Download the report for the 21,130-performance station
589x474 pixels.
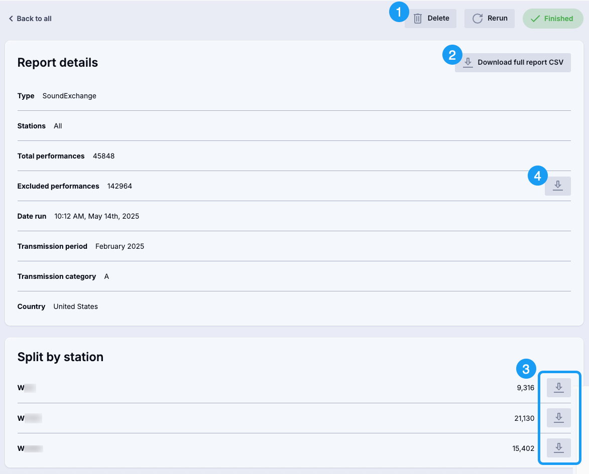[558, 418]
